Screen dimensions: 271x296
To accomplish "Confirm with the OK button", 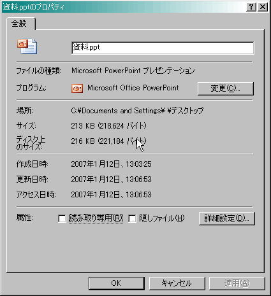I will click(x=117, y=283).
